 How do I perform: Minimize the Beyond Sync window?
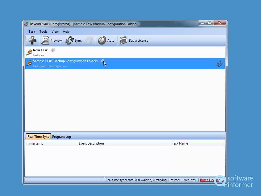click(202, 23)
